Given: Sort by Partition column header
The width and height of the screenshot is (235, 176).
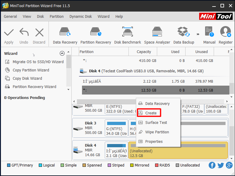Looking at the screenshot, I should [x=104, y=52].
